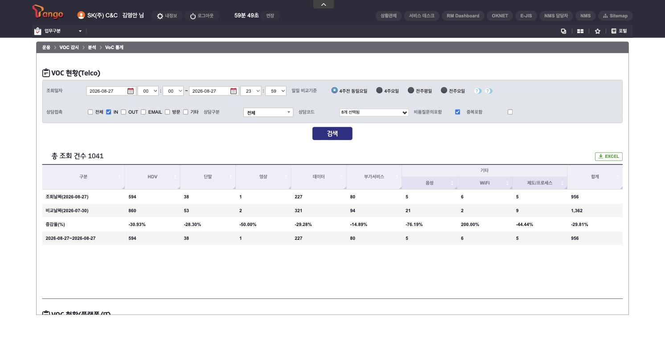Screen dimensions: 665x362
Task: Click the VOC 현황(Telco) clipboard icon
Action: pyautogui.click(x=46, y=73)
